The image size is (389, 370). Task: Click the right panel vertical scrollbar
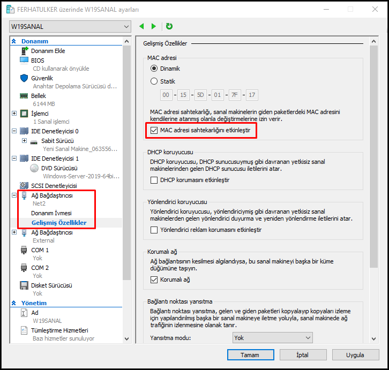pos(375,161)
